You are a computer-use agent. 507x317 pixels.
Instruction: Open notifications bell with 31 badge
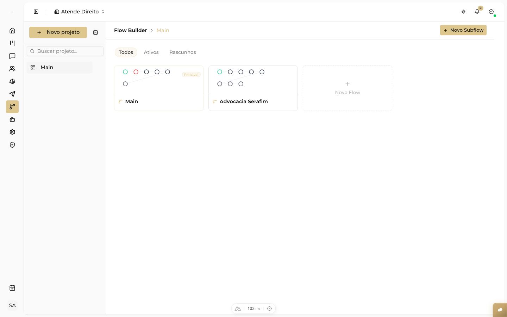(x=477, y=12)
